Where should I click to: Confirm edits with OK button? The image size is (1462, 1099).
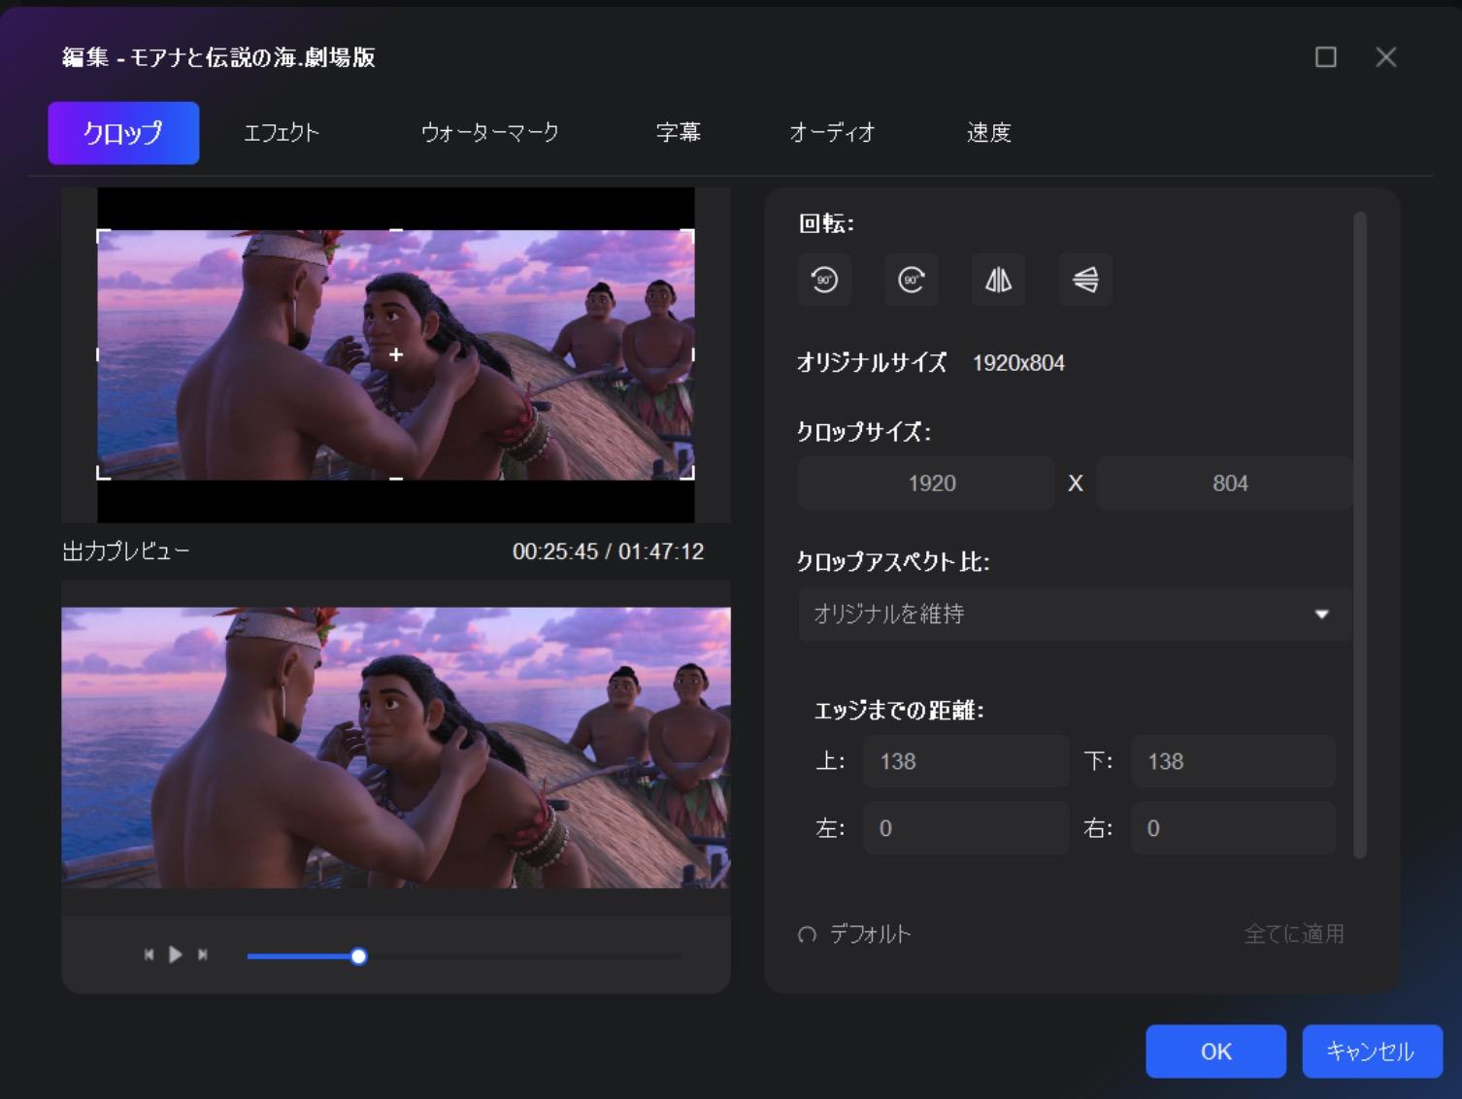(1215, 1051)
